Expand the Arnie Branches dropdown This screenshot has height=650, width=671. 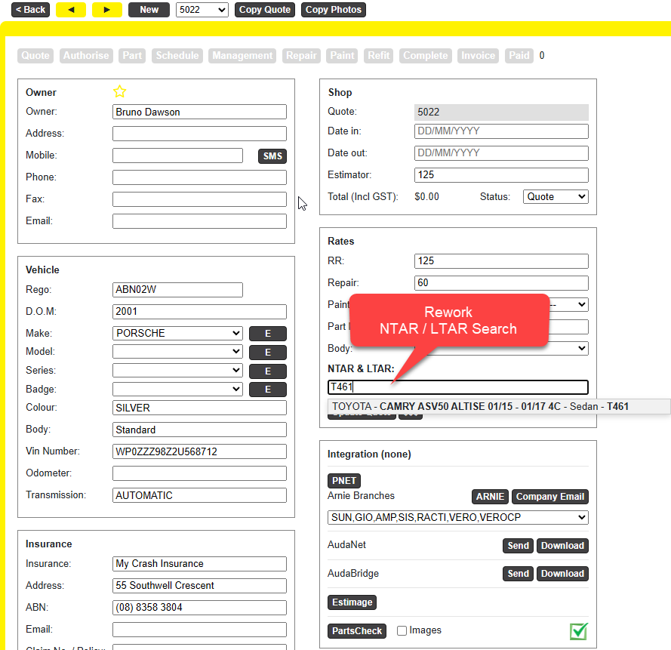[x=457, y=517]
